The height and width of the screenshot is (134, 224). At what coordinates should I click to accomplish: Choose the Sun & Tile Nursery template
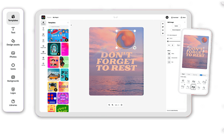pos(58,35)
